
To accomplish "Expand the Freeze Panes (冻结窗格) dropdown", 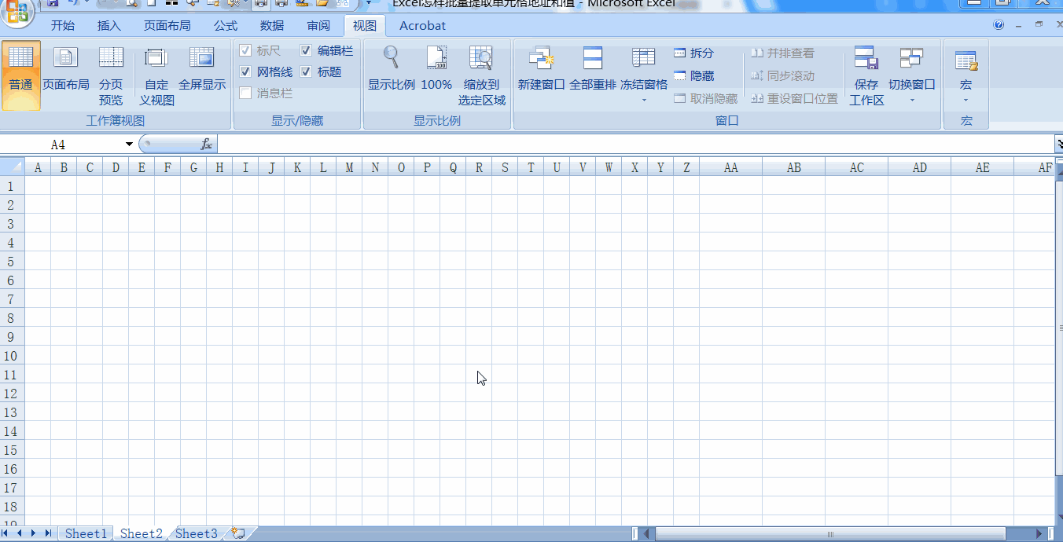I will tap(643, 100).
